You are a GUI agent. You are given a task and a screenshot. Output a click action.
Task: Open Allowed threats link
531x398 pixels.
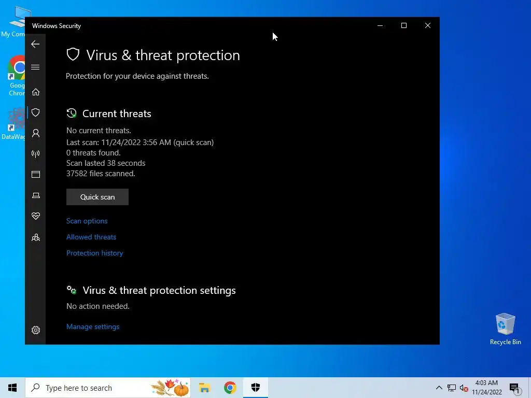pyautogui.click(x=91, y=237)
